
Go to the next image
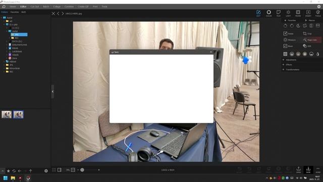pos(63,14)
